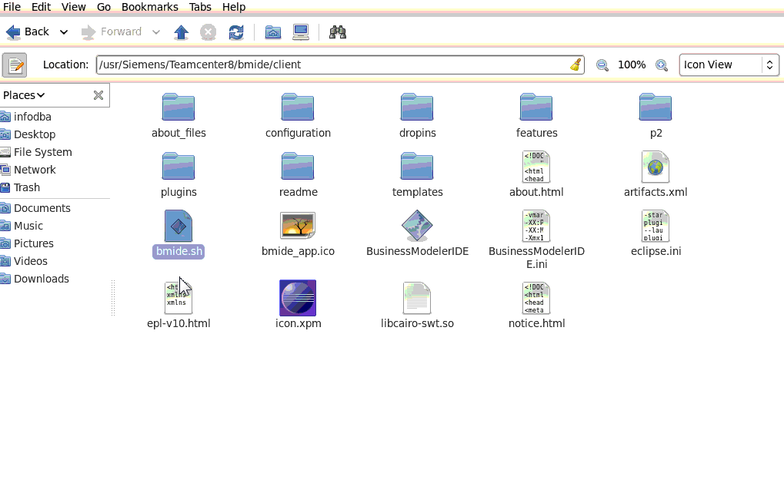Select the bmide.sh script icon
784x483 pixels.
(x=178, y=226)
